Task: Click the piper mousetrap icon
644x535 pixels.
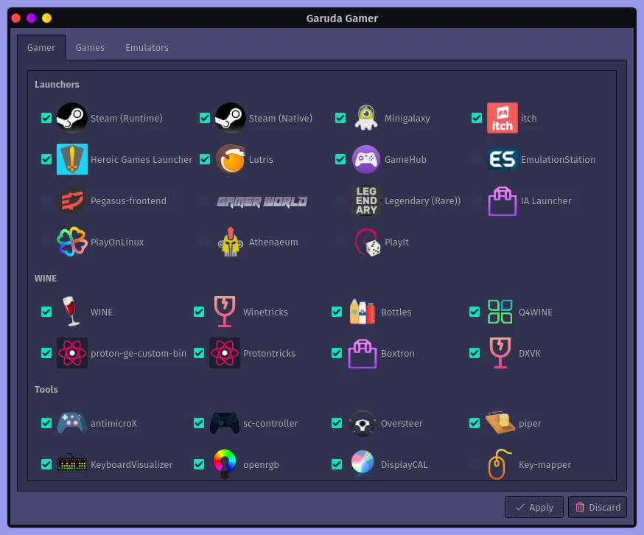Action: (500, 422)
